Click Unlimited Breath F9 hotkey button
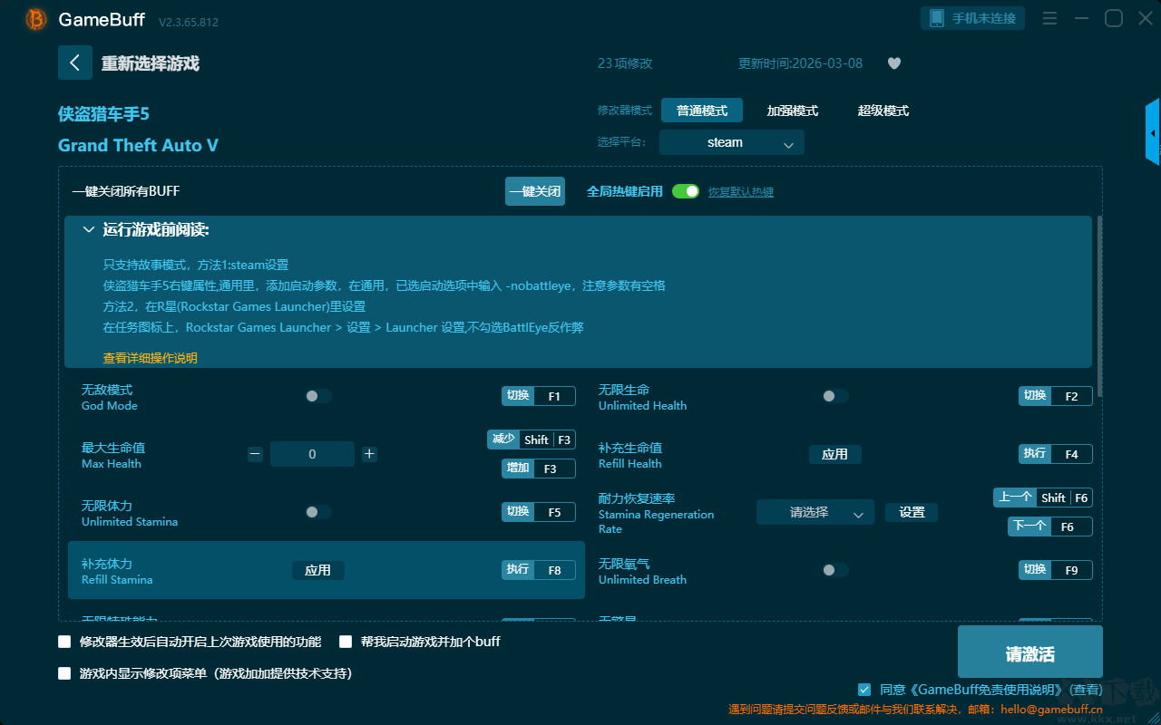This screenshot has width=1161, height=725. 1056,570
